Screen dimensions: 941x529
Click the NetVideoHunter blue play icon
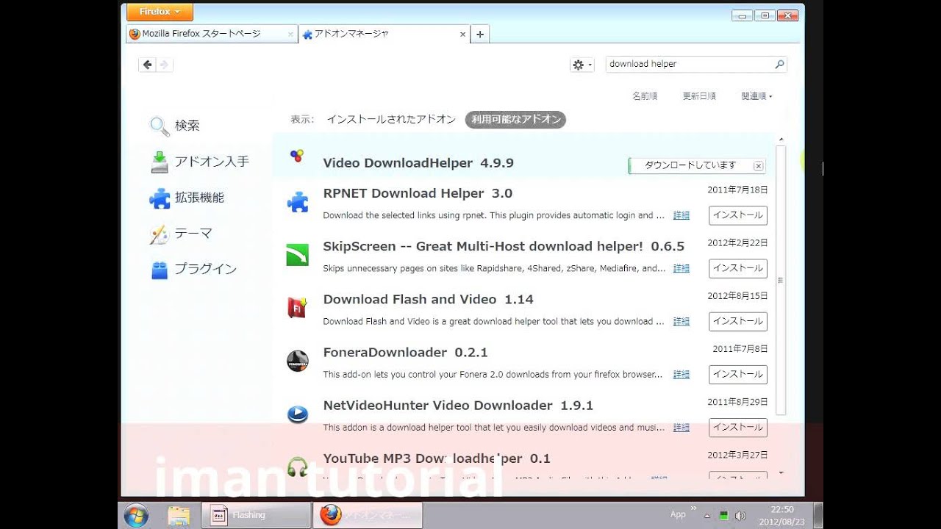click(x=298, y=414)
